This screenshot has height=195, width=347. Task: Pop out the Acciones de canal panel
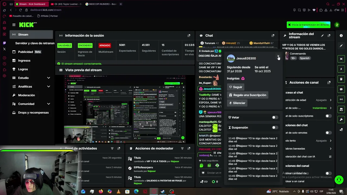click(x=329, y=83)
